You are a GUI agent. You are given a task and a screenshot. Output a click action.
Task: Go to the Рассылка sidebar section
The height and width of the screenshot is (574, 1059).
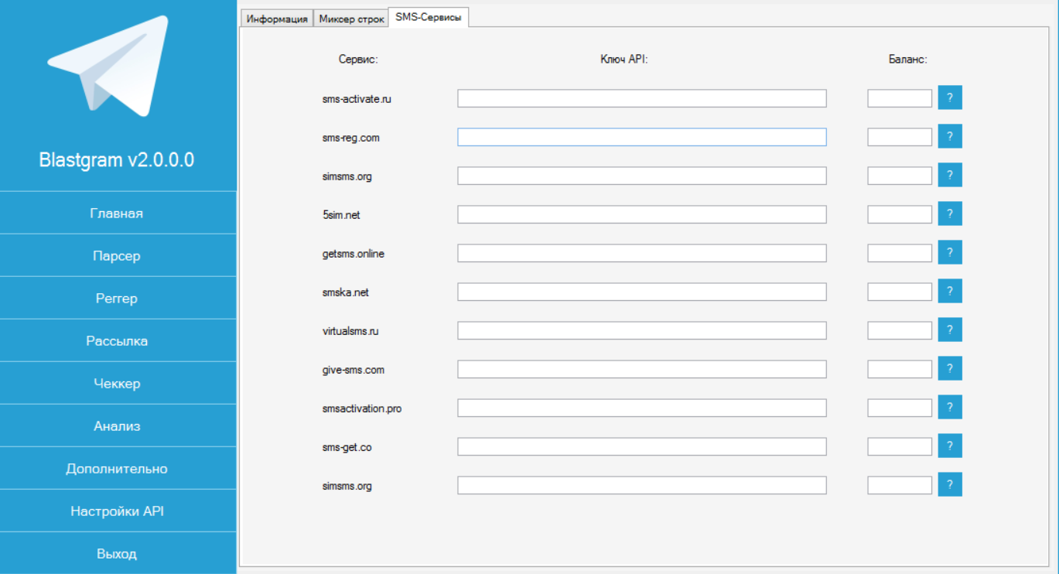click(x=117, y=341)
